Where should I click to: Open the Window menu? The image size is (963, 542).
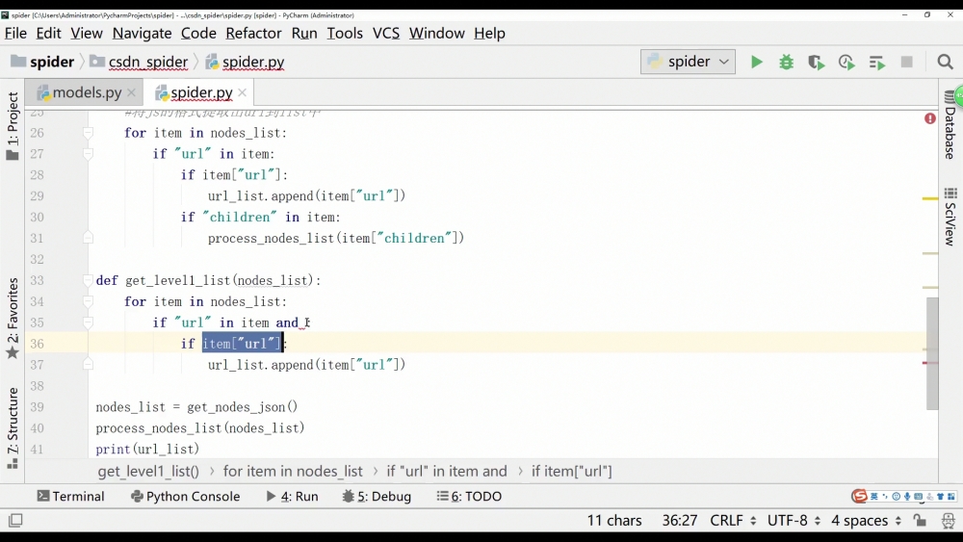[436, 33]
